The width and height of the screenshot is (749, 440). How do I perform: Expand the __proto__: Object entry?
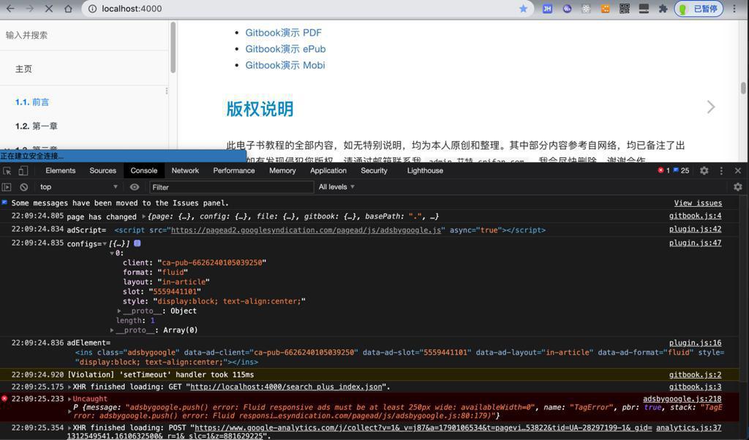coord(119,311)
